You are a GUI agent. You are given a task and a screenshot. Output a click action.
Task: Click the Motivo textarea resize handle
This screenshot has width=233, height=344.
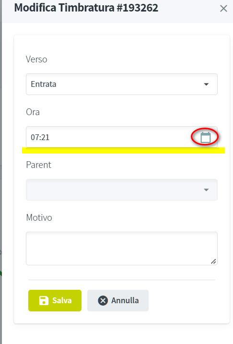point(213,261)
